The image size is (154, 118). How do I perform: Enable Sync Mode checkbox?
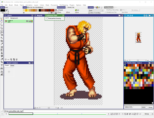[120, 12]
